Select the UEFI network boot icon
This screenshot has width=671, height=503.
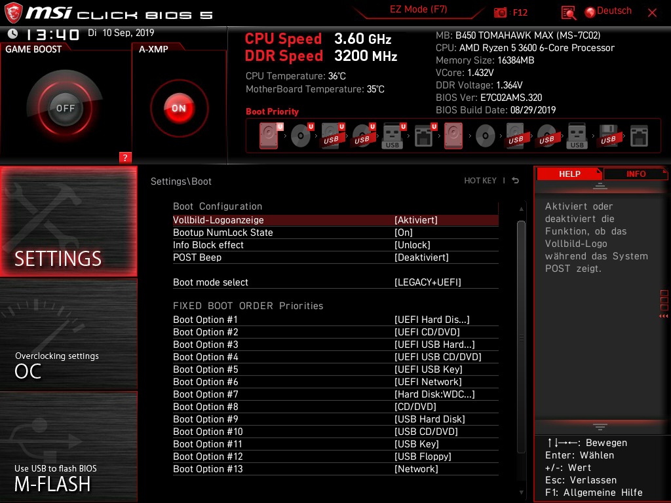point(425,136)
